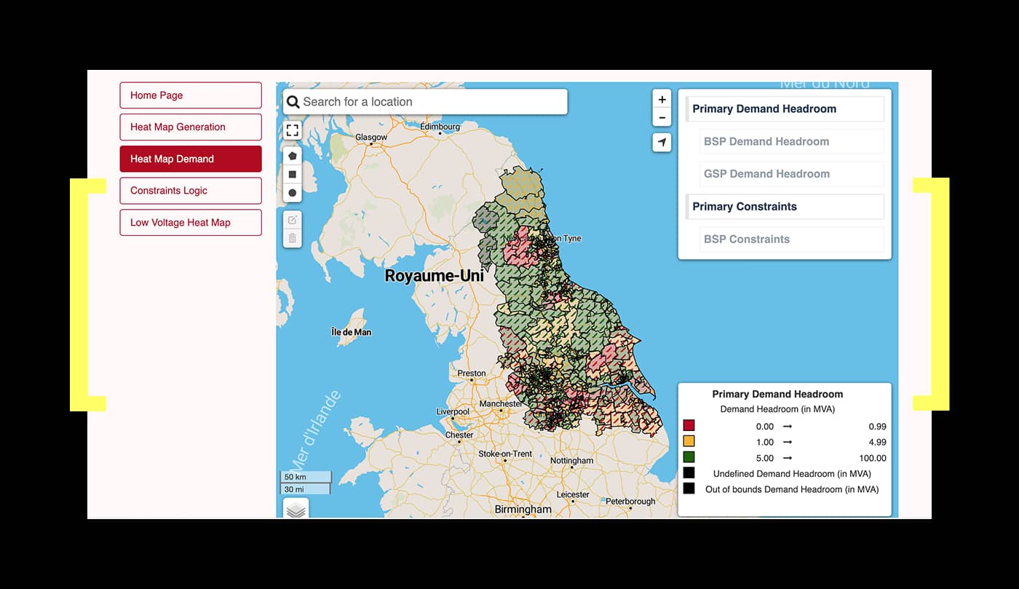The image size is (1019, 589).
Task: Zoom out with the minus button
Action: pos(662,117)
